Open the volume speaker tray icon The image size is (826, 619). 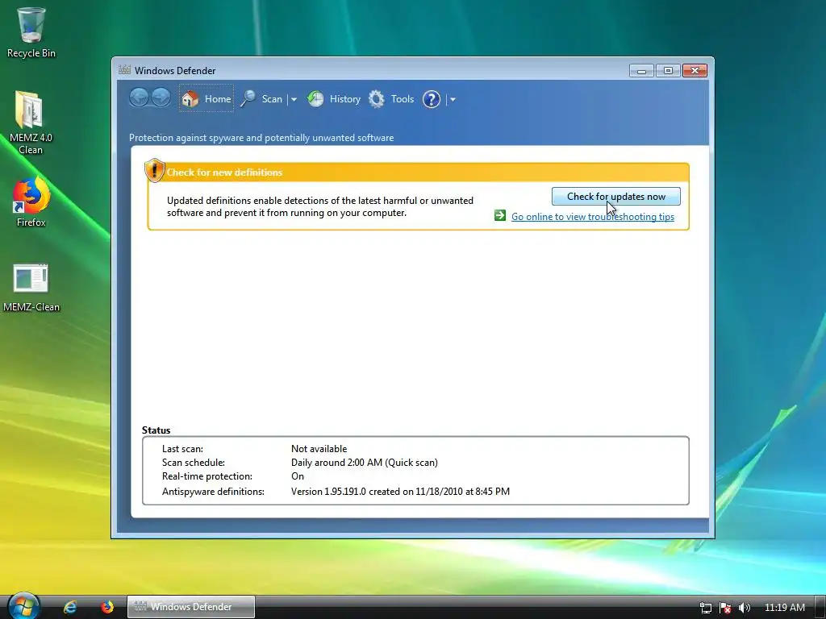click(x=745, y=608)
